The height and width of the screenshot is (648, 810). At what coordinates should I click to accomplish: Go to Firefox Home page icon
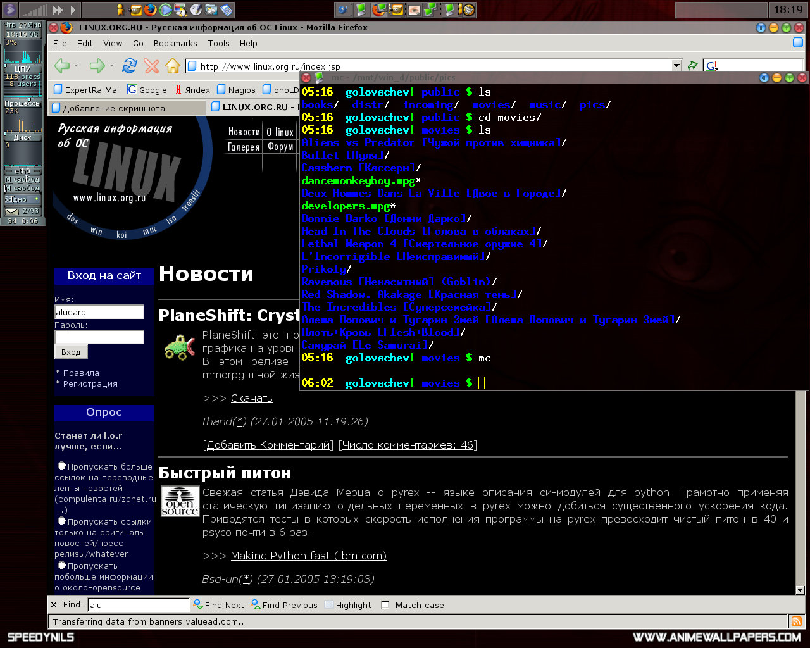click(173, 66)
